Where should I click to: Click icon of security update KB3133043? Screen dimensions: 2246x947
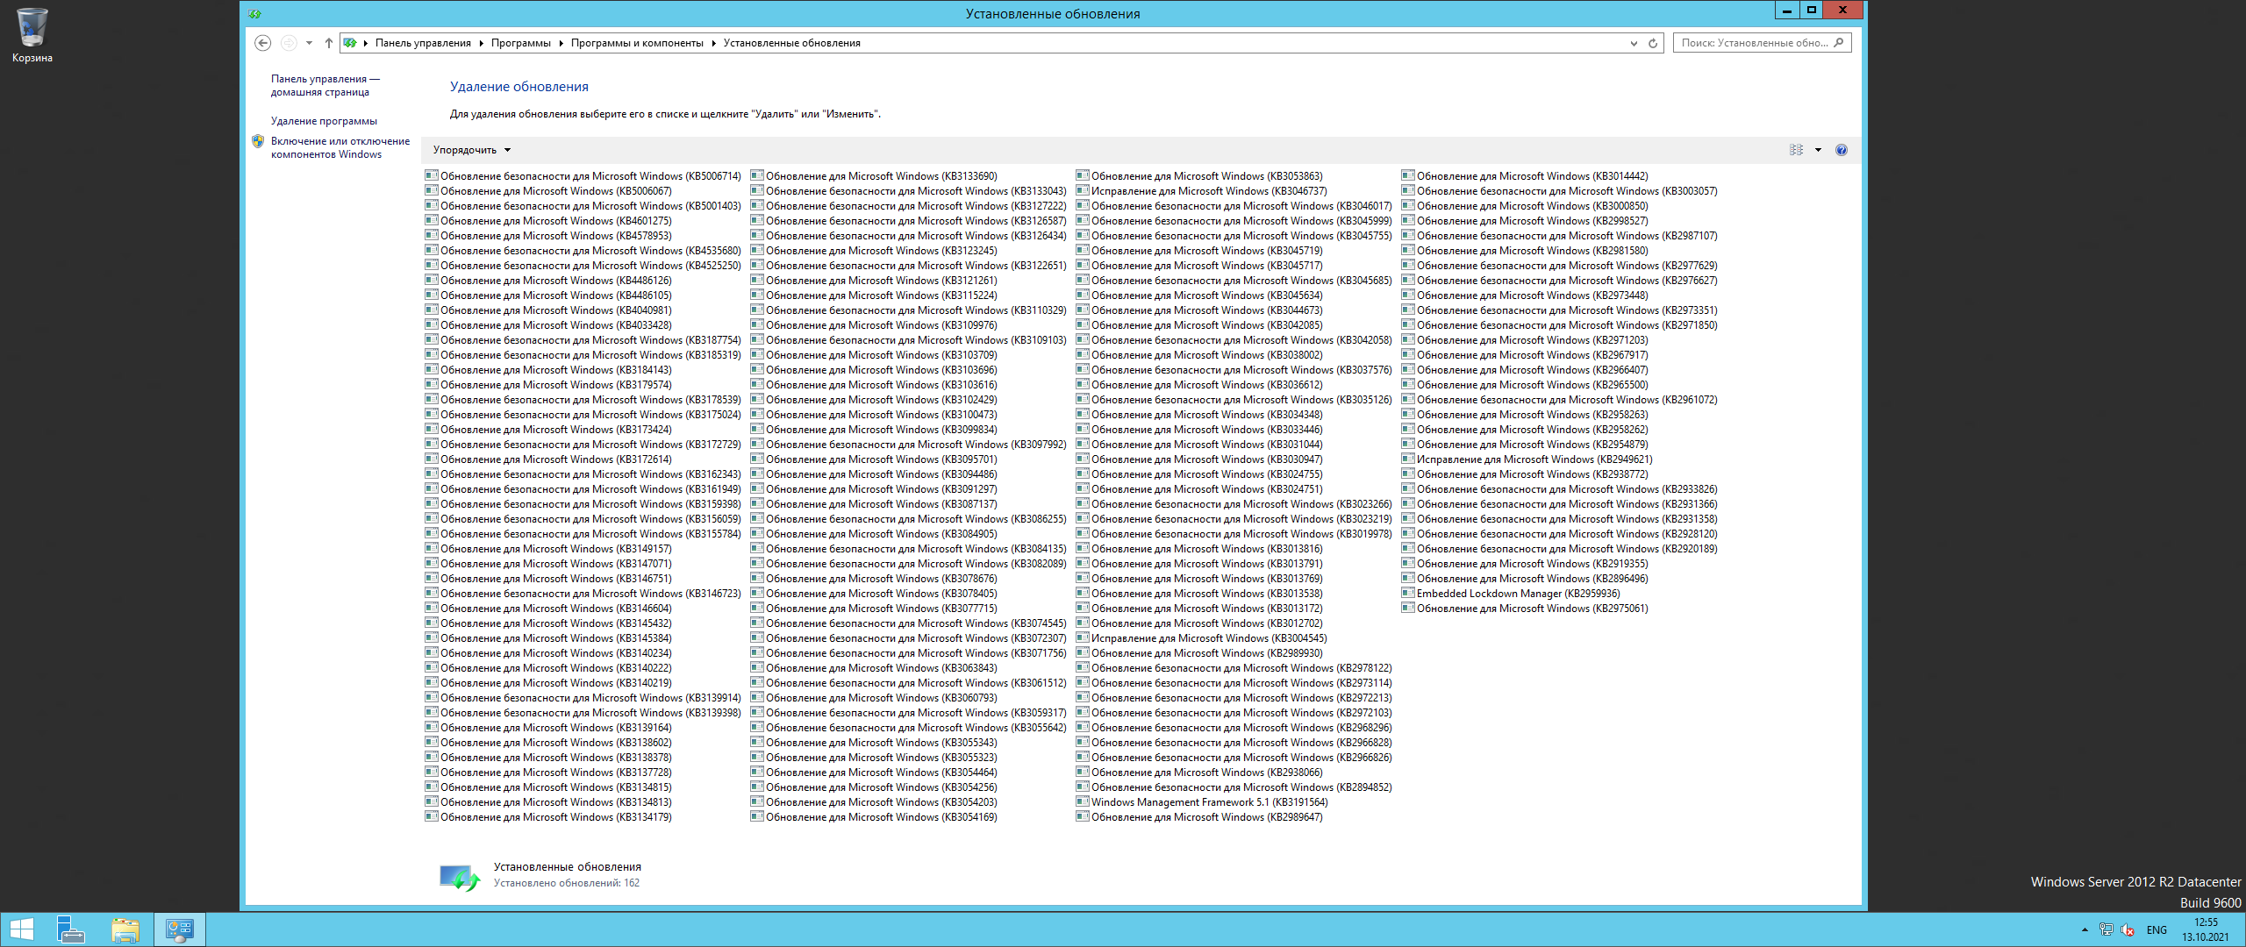tap(757, 190)
